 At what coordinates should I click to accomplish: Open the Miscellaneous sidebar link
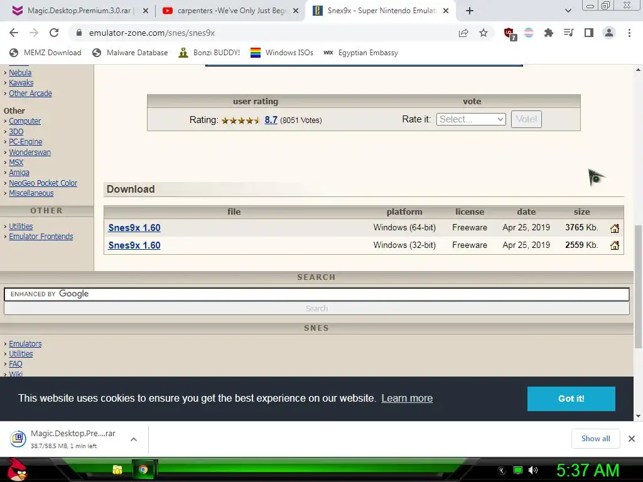pyautogui.click(x=31, y=193)
